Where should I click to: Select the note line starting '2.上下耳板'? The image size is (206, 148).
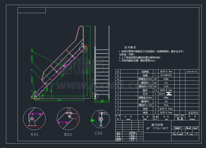click(x=140, y=58)
